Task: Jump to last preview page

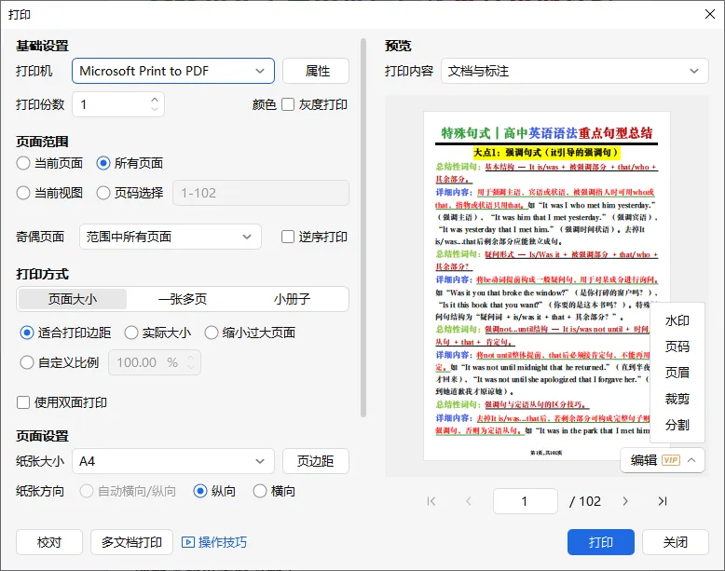Action: (x=663, y=501)
